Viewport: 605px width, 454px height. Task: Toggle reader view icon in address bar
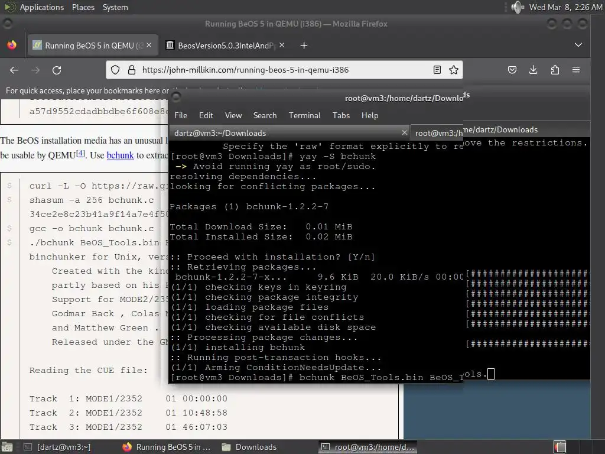pos(437,70)
